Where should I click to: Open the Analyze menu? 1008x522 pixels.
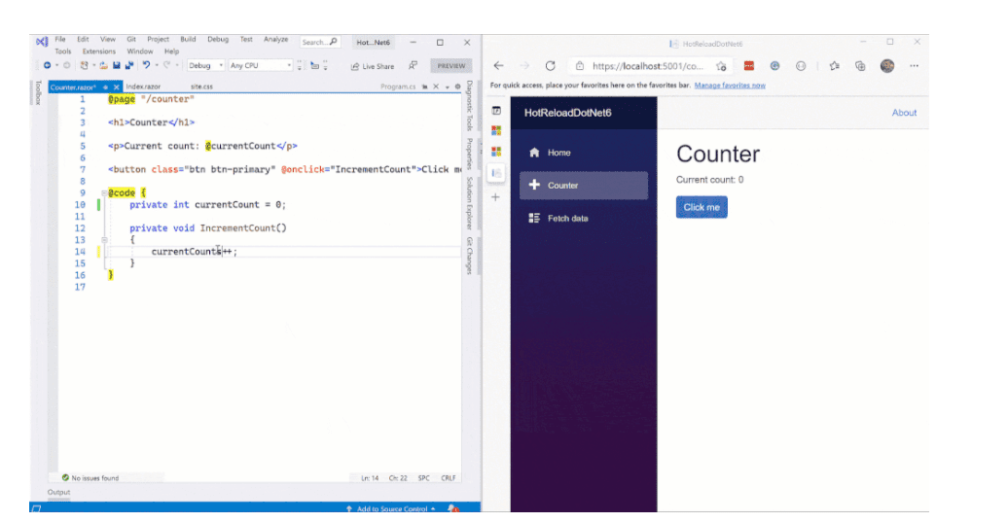point(275,39)
